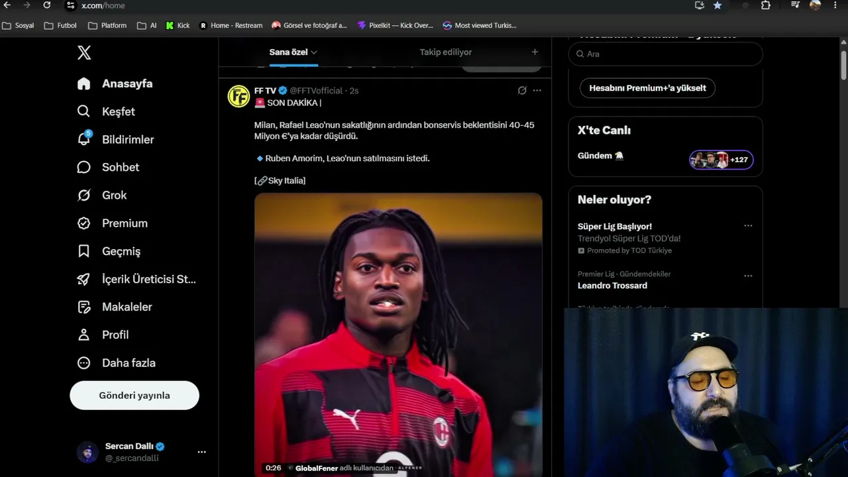The height and width of the screenshot is (477, 848).
Task: Select the Sana özel tab
Action: tap(293, 52)
